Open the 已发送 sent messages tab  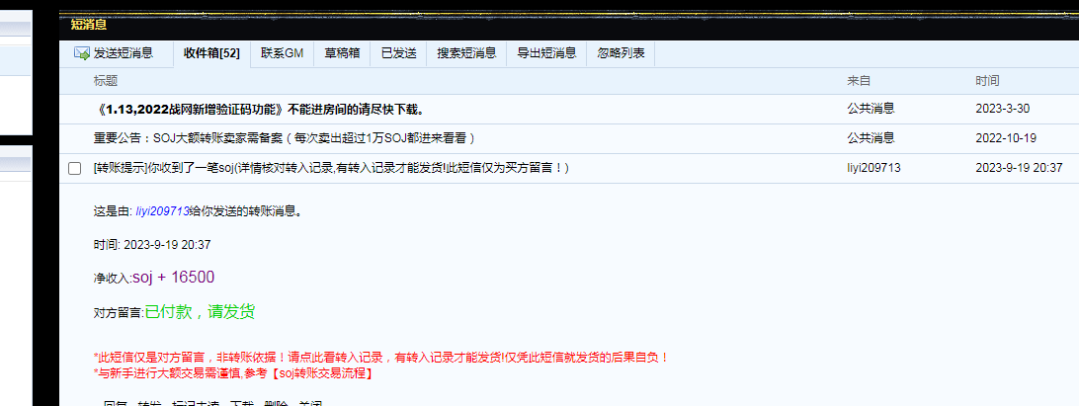click(x=399, y=53)
